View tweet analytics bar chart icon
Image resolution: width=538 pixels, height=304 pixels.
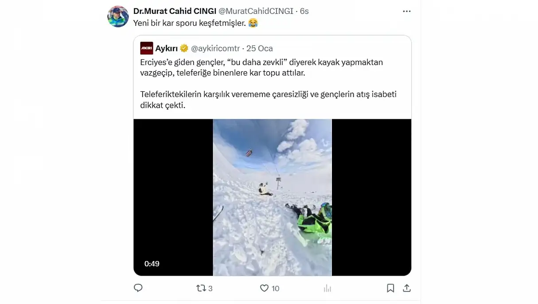tap(327, 288)
